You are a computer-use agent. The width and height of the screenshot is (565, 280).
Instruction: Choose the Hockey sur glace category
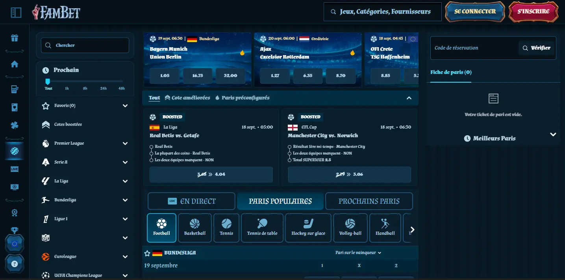click(x=308, y=228)
